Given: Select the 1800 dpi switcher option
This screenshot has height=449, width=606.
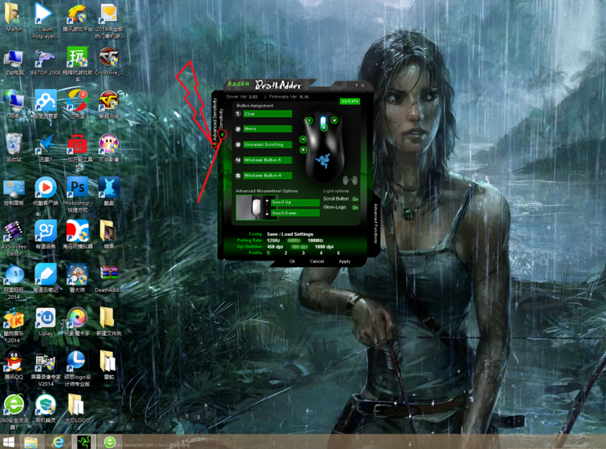Looking at the screenshot, I should [324, 247].
